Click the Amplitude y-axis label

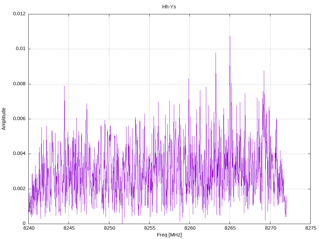click(4, 119)
